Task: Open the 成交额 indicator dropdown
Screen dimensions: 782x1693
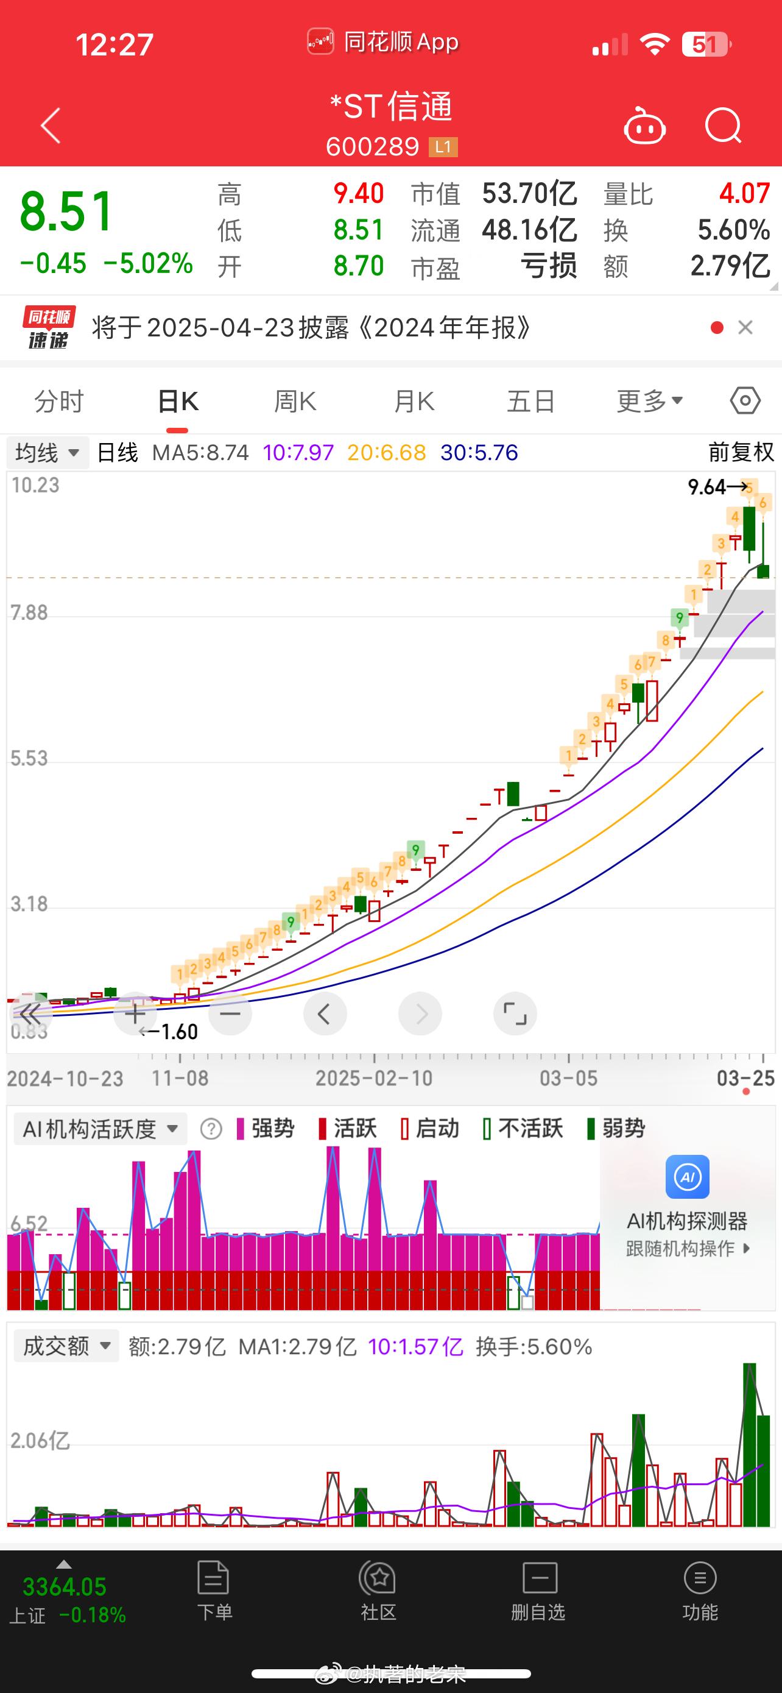Action: [x=66, y=1347]
